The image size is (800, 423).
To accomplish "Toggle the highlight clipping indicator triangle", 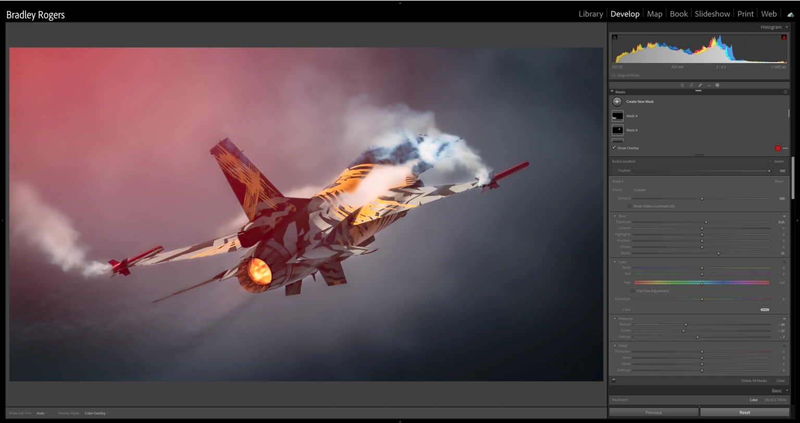I will pos(784,37).
